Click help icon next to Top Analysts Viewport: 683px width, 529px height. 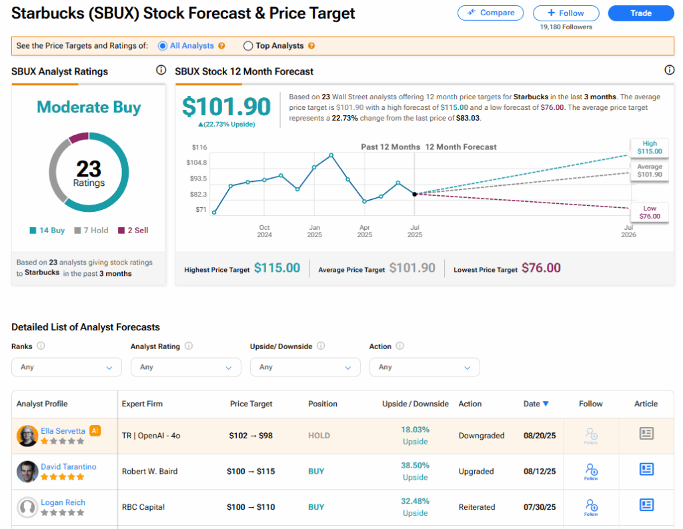311,46
